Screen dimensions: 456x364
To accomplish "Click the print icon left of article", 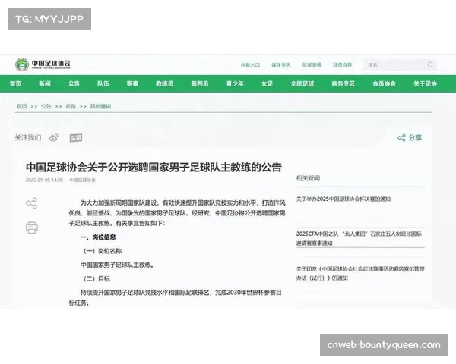I will coord(31,227).
